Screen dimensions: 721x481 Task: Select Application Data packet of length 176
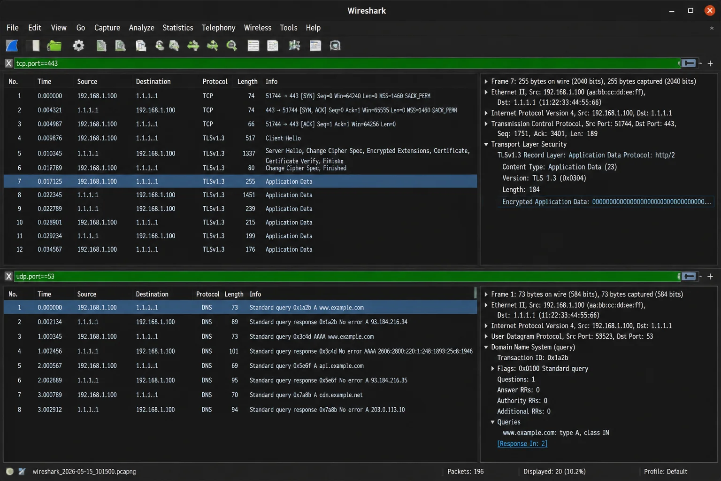[x=240, y=249]
